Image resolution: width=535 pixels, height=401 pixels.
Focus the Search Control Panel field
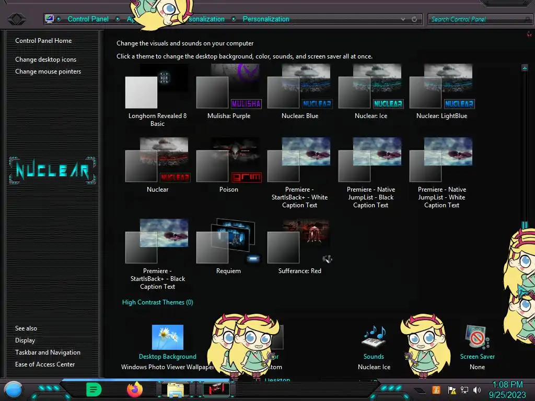coord(480,19)
